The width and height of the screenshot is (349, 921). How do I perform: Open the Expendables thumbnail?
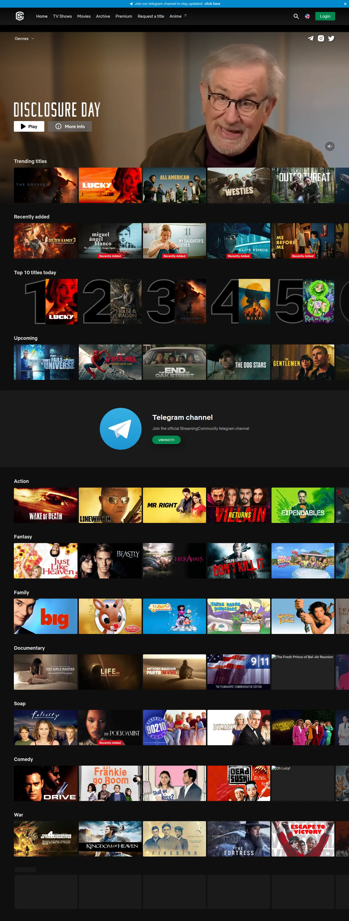pyautogui.click(x=303, y=505)
